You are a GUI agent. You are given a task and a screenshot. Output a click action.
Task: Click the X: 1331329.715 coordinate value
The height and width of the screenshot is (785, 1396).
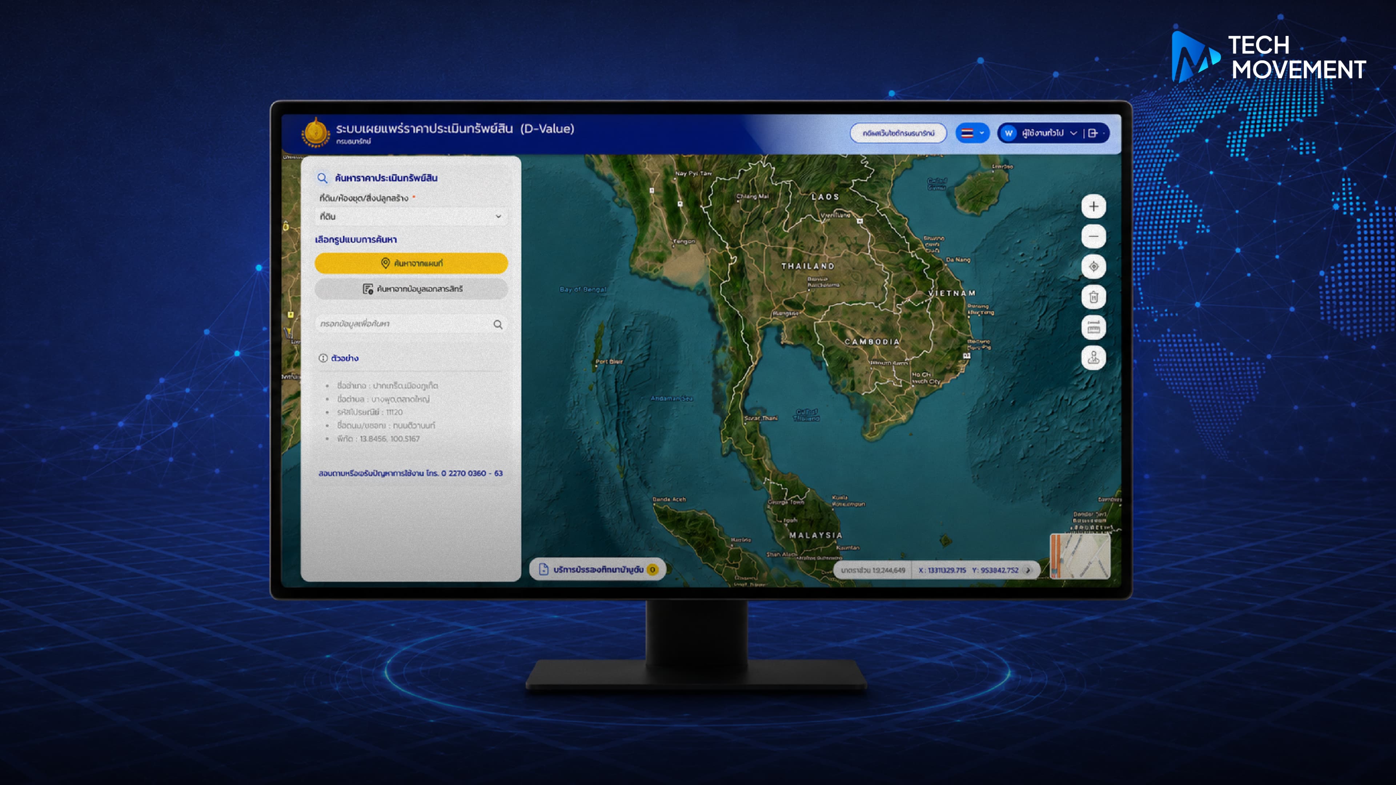pyautogui.click(x=942, y=571)
